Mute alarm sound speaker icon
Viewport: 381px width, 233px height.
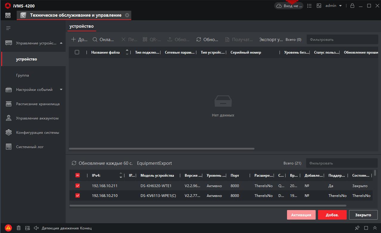coord(36,228)
